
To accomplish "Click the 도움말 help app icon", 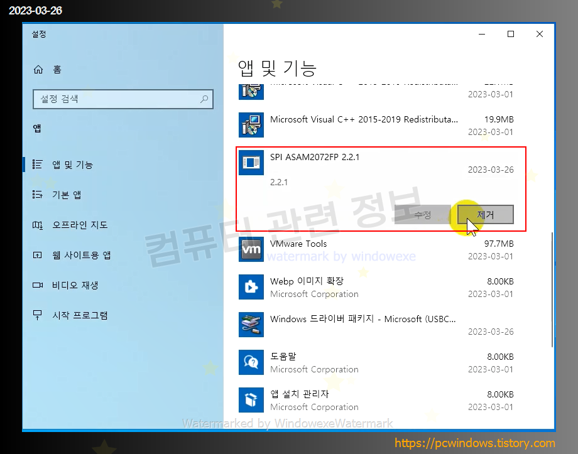I will coord(251,362).
